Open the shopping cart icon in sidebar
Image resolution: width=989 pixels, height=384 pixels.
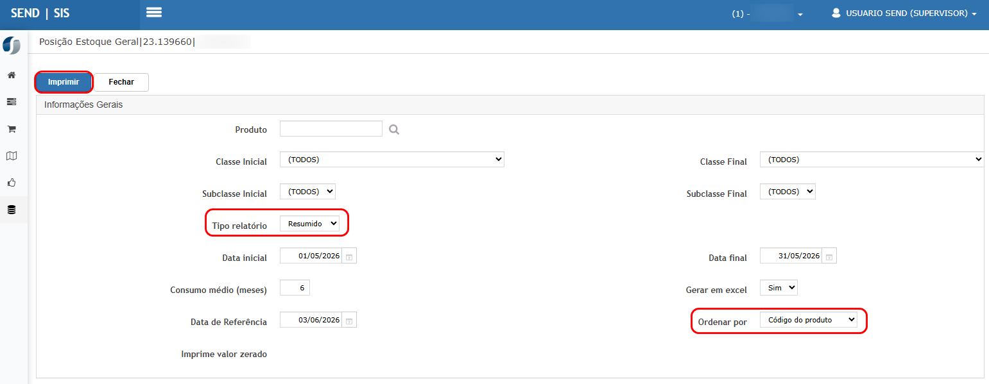click(x=11, y=129)
